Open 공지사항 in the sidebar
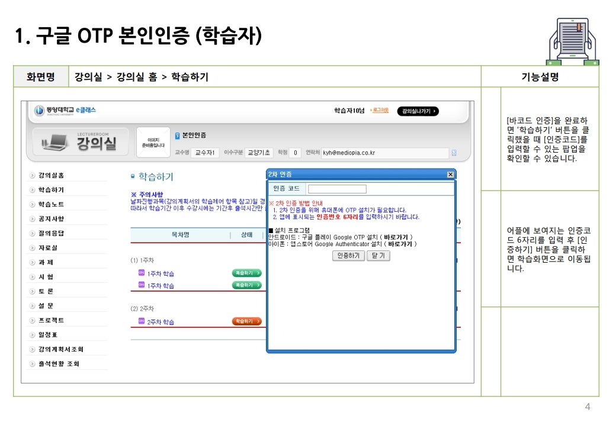The image size is (616, 426). 51,219
